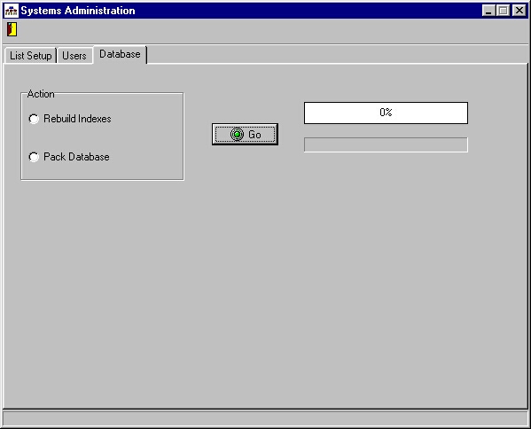The height and width of the screenshot is (429, 531).
Task: Click the Action group box label
Action: tap(41, 94)
